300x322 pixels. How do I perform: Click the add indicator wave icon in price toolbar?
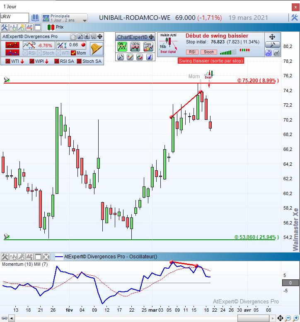pos(13,27)
